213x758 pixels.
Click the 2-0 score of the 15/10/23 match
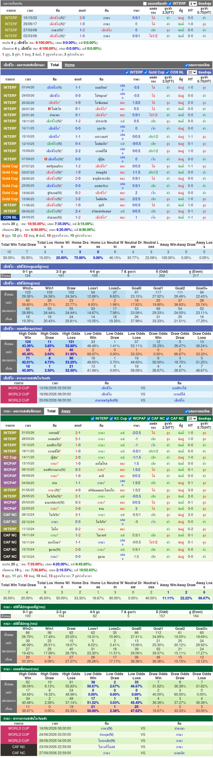pyautogui.click(x=82, y=18)
